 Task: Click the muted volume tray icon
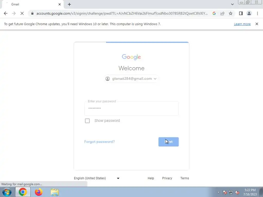[x=237, y=192]
